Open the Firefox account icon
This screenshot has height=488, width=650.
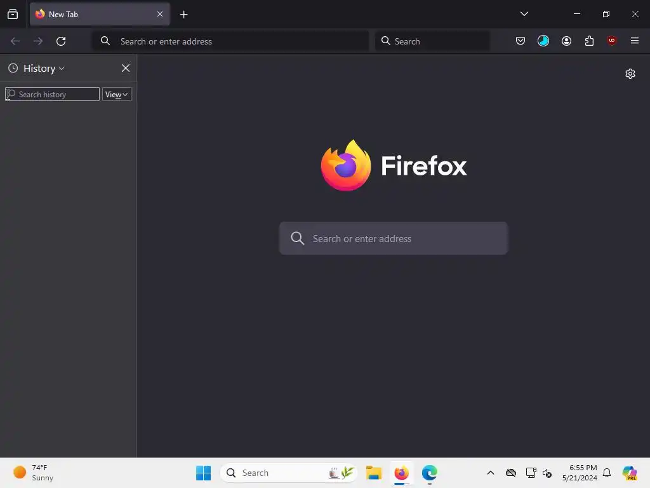566,41
